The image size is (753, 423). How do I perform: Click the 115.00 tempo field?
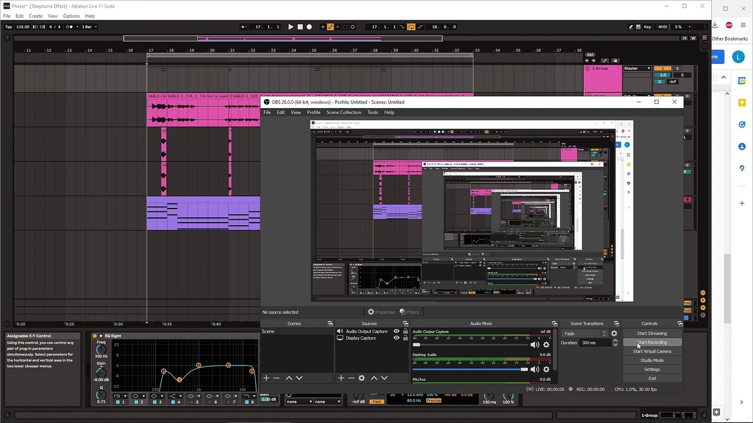[x=23, y=27]
